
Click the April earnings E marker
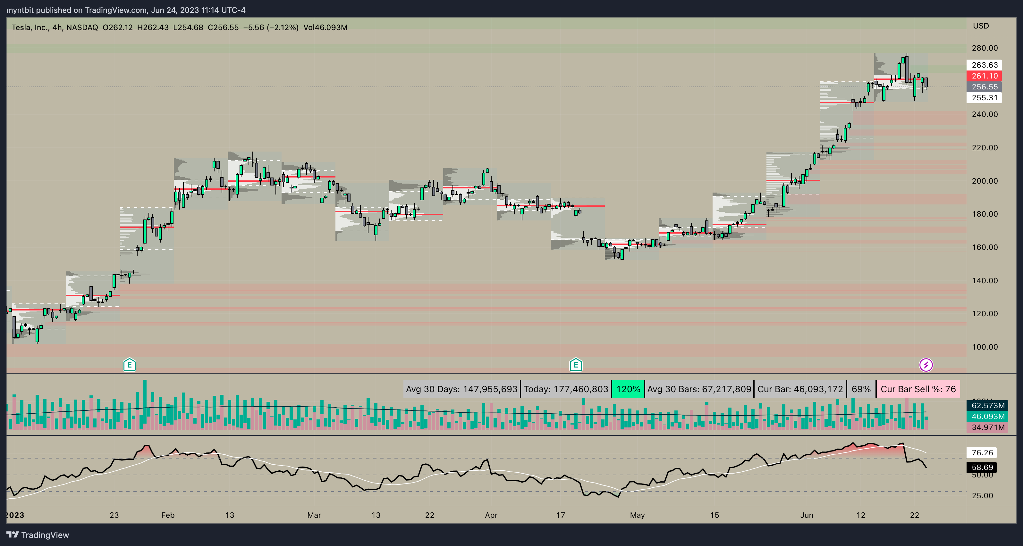tap(576, 364)
